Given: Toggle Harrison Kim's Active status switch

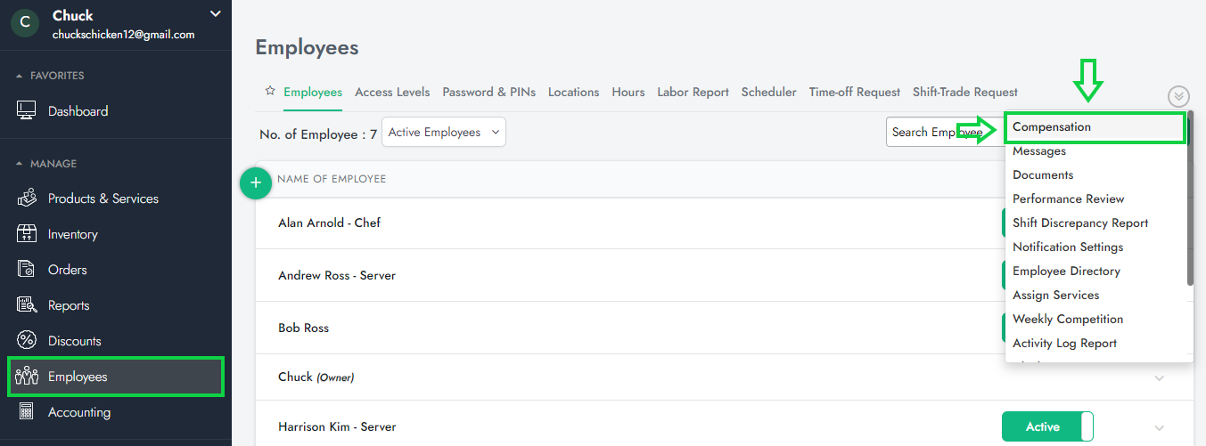Looking at the screenshot, I should 1047,426.
